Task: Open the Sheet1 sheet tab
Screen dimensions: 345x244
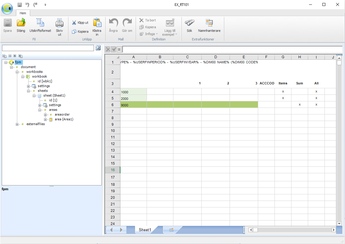Action: tap(145, 230)
